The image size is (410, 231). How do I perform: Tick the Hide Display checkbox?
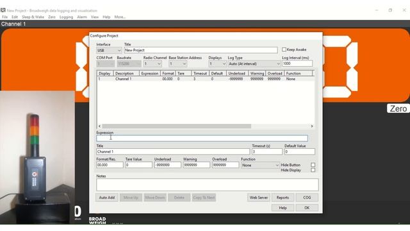point(313,170)
